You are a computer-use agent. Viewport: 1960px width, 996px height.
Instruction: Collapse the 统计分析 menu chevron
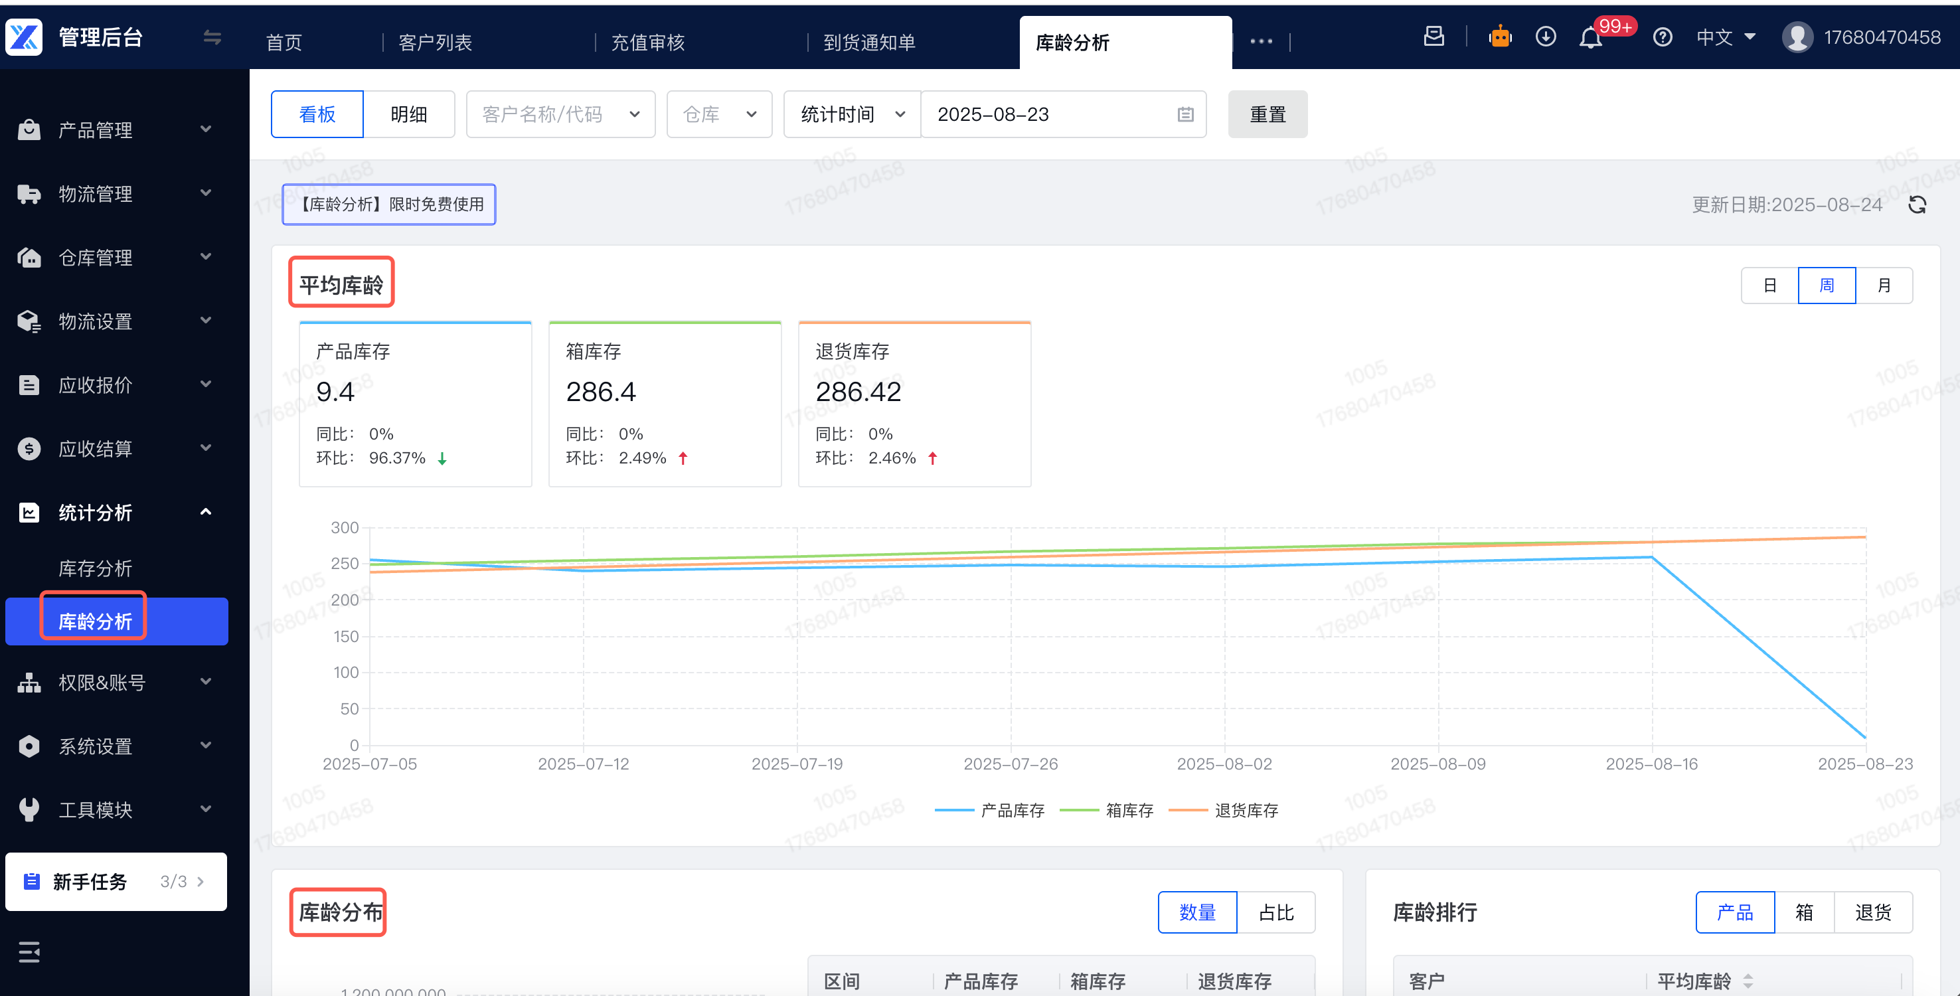[205, 512]
